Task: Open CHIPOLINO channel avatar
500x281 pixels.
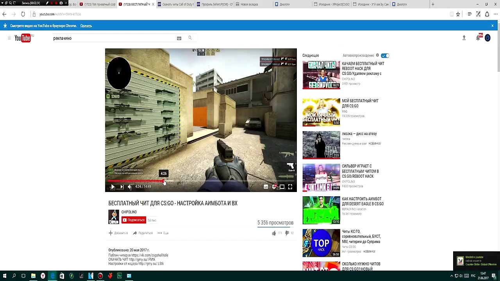Action: pyautogui.click(x=114, y=217)
